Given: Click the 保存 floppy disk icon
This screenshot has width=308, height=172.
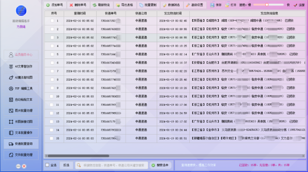Looking at the screenshot, I should pos(212,5).
